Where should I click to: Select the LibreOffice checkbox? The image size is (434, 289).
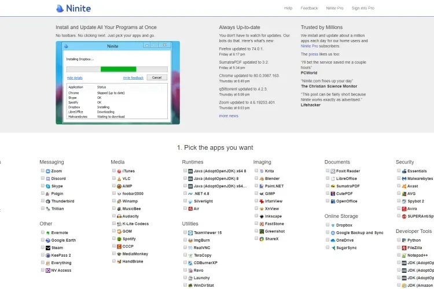328,179
